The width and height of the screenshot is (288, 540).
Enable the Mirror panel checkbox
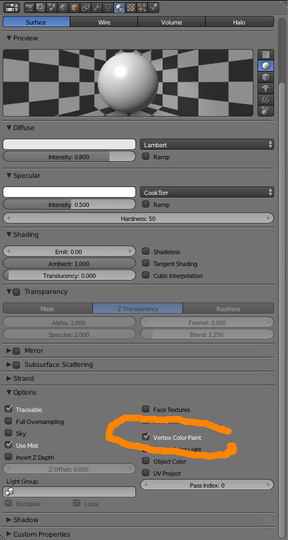(x=16, y=351)
